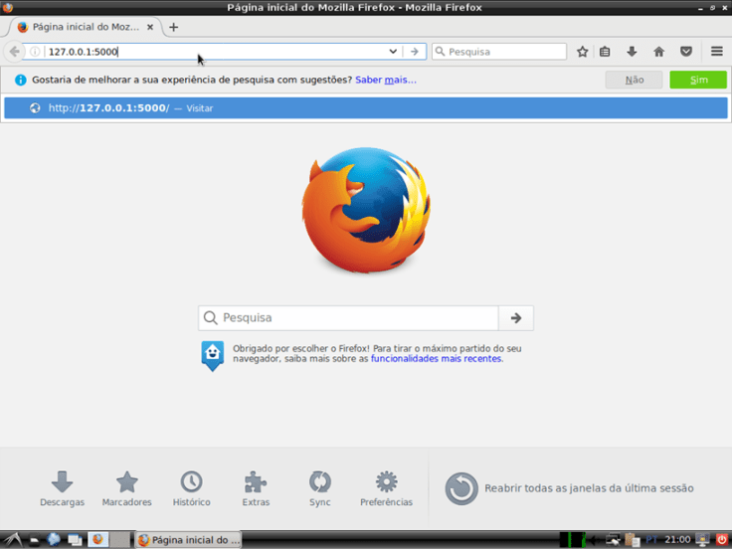The width and height of the screenshot is (732, 549).
Task: Open the Pocket icon in toolbar
Action: (x=685, y=52)
